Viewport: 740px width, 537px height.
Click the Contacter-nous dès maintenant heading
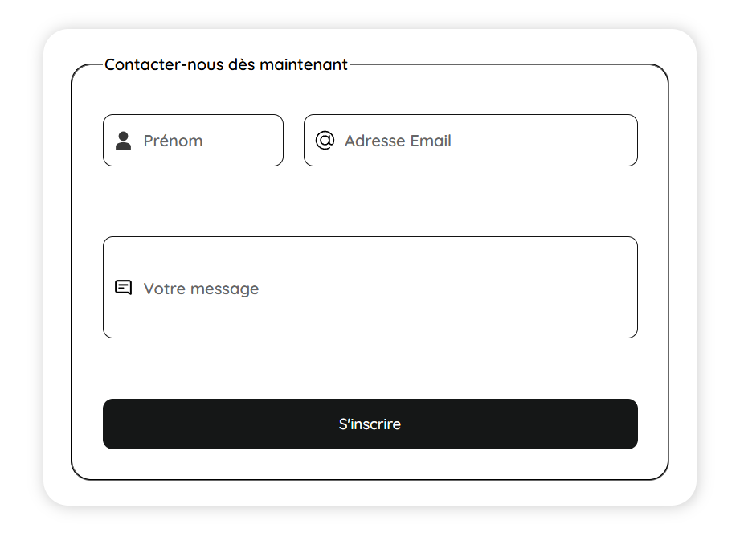pyautogui.click(x=226, y=64)
